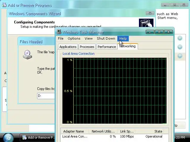Click the Windows Components Wizard setup graphic
This screenshot has height=142, width=190.
coord(146,23)
